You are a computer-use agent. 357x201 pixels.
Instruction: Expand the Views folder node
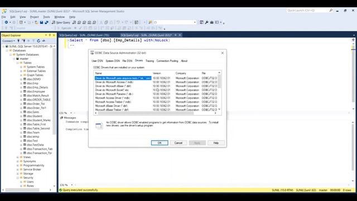click(x=17, y=157)
